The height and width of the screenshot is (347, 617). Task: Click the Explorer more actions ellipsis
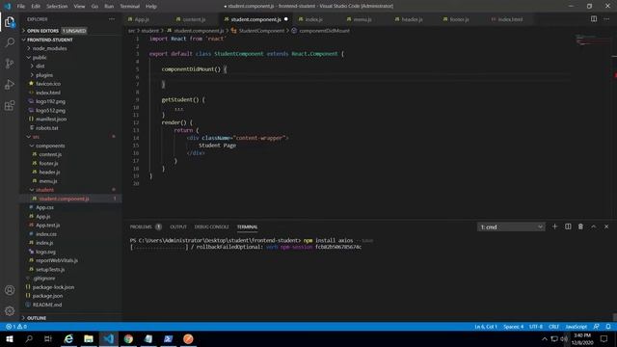pyautogui.click(x=112, y=19)
